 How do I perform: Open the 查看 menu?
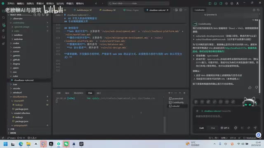point(40,3)
